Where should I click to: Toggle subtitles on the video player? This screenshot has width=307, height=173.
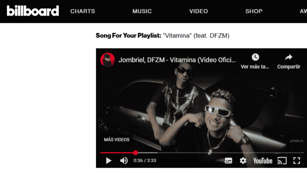pyautogui.click(x=228, y=161)
